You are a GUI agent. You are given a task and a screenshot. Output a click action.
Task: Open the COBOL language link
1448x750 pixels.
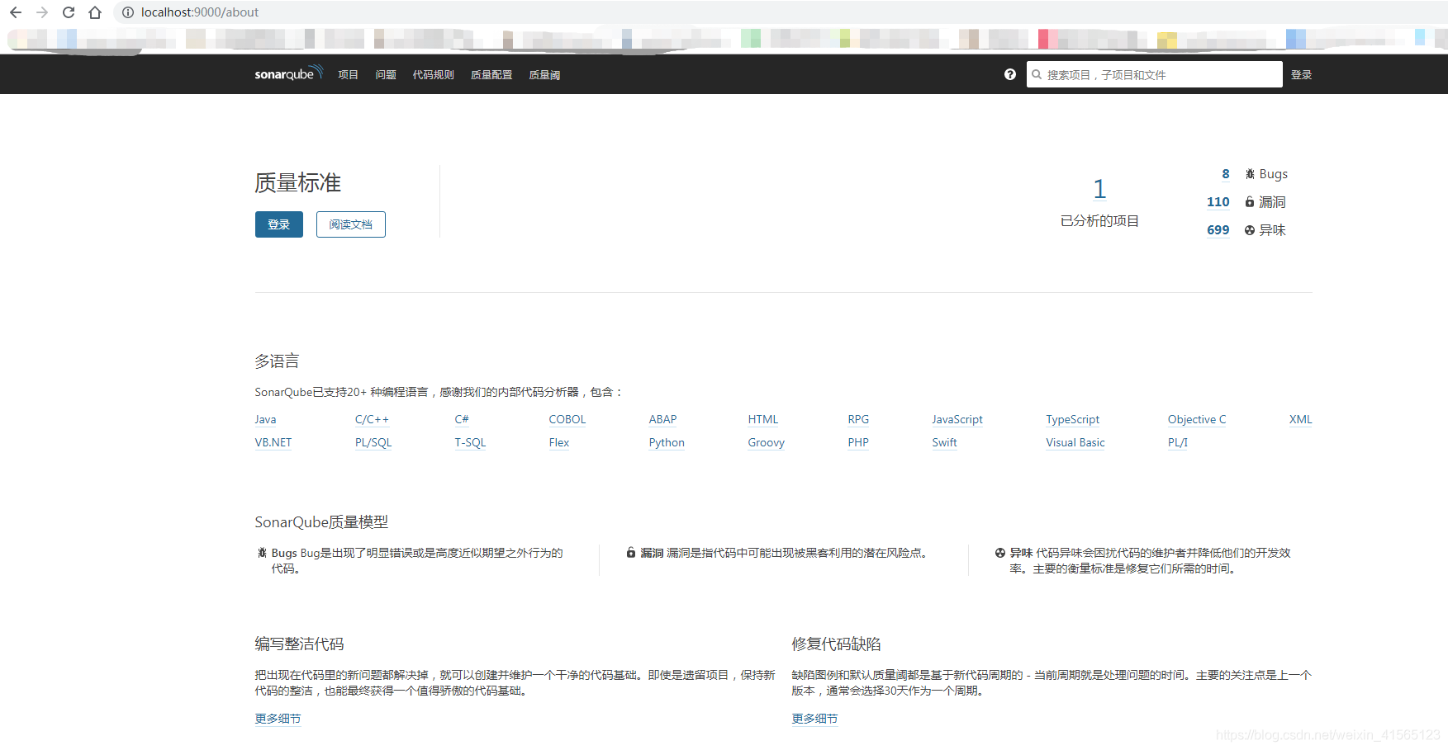[567, 419]
